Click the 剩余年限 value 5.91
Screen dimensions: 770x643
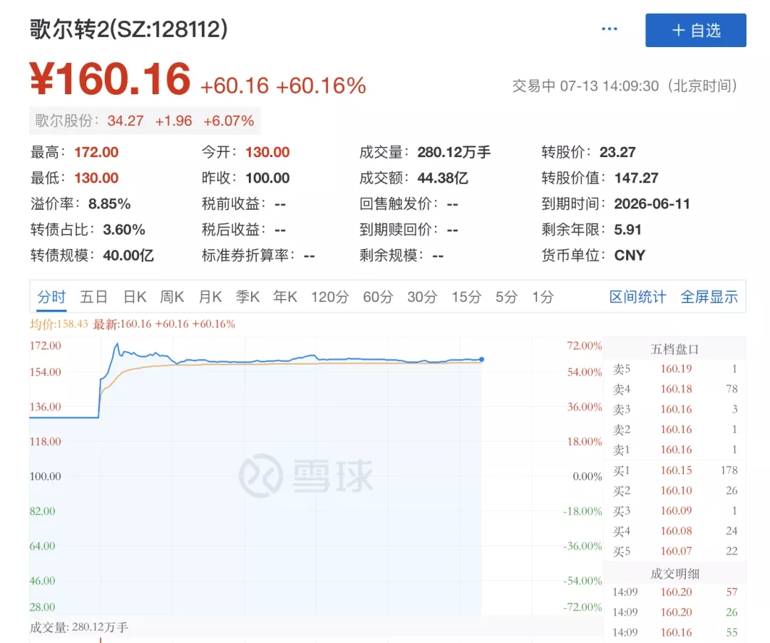628,230
